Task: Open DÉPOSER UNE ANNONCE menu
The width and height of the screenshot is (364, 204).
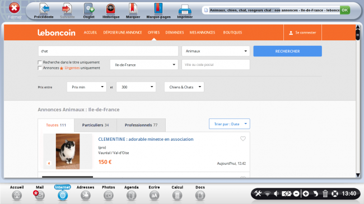Action: tap(123, 32)
